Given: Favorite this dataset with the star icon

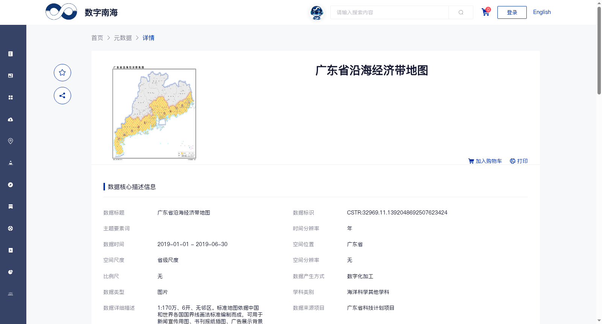Looking at the screenshot, I should [x=62, y=73].
